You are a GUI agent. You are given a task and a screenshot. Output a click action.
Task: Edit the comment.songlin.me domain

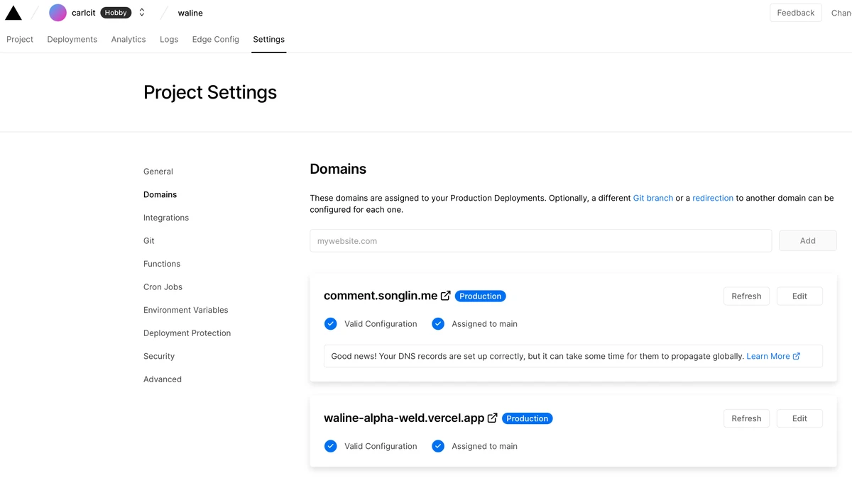(799, 296)
